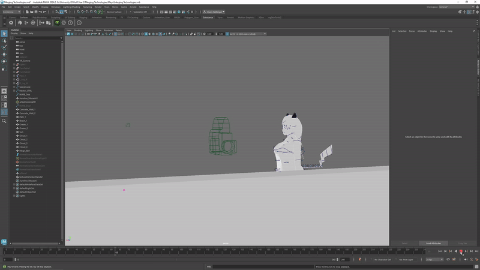480x270 pixels.
Task: Open the 24 fps frame rate dropdown
Action: click(x=434, y=259)
